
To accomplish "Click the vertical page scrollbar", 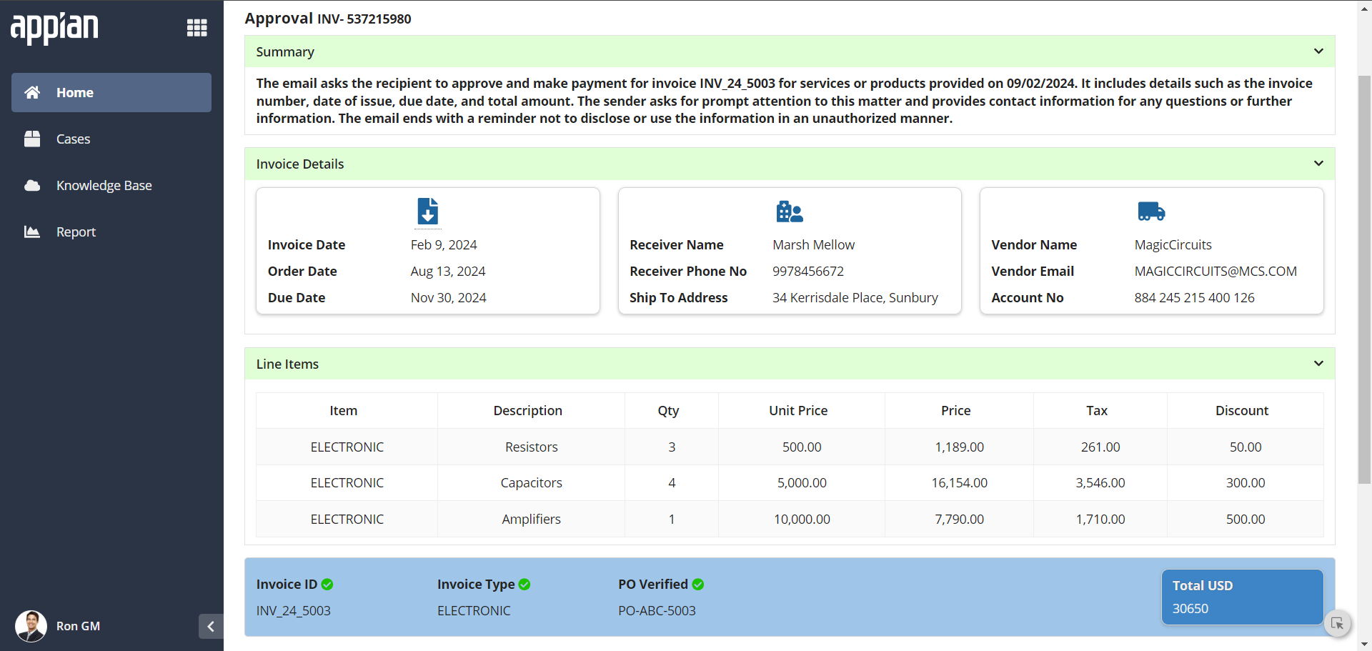I will click(x=1364, y=279).
